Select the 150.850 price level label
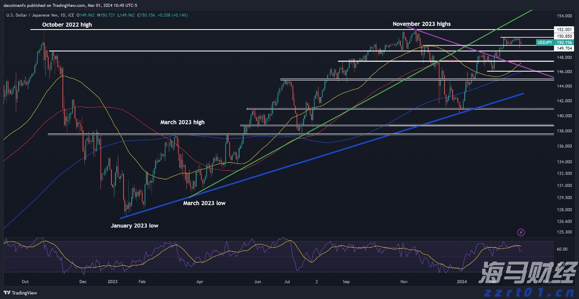579x299 pixels. click(564, 36)
